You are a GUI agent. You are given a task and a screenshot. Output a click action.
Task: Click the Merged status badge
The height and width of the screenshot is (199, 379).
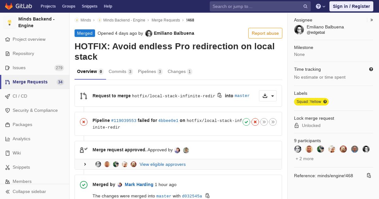85,33
